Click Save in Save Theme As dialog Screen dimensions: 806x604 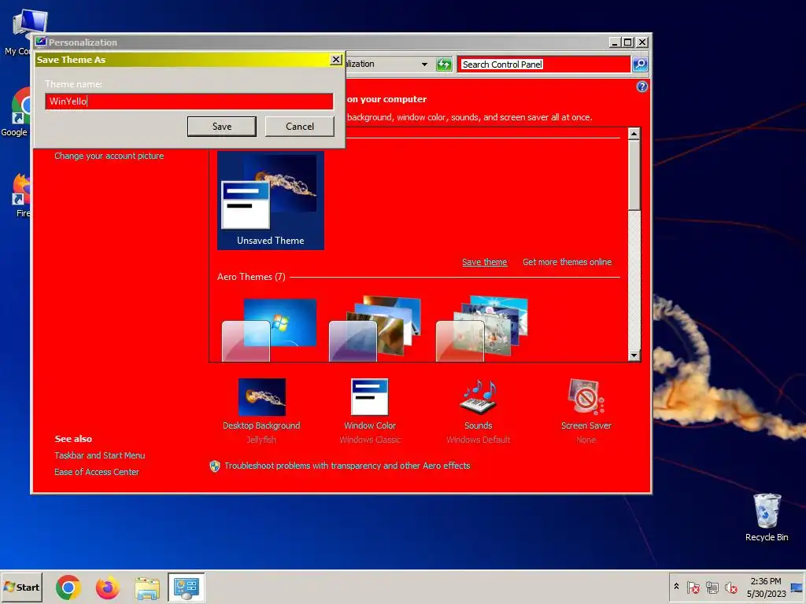221,127
